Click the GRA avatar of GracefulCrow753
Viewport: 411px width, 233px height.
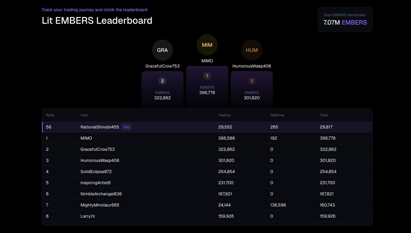coord(162,50)
